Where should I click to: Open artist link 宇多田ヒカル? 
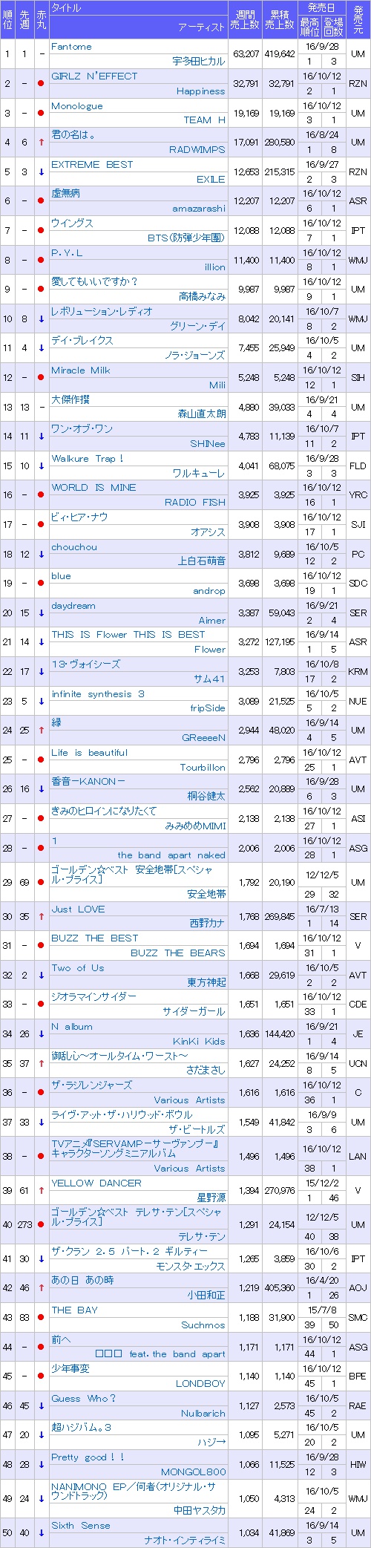pyautogui.click(x=199, y=62)
